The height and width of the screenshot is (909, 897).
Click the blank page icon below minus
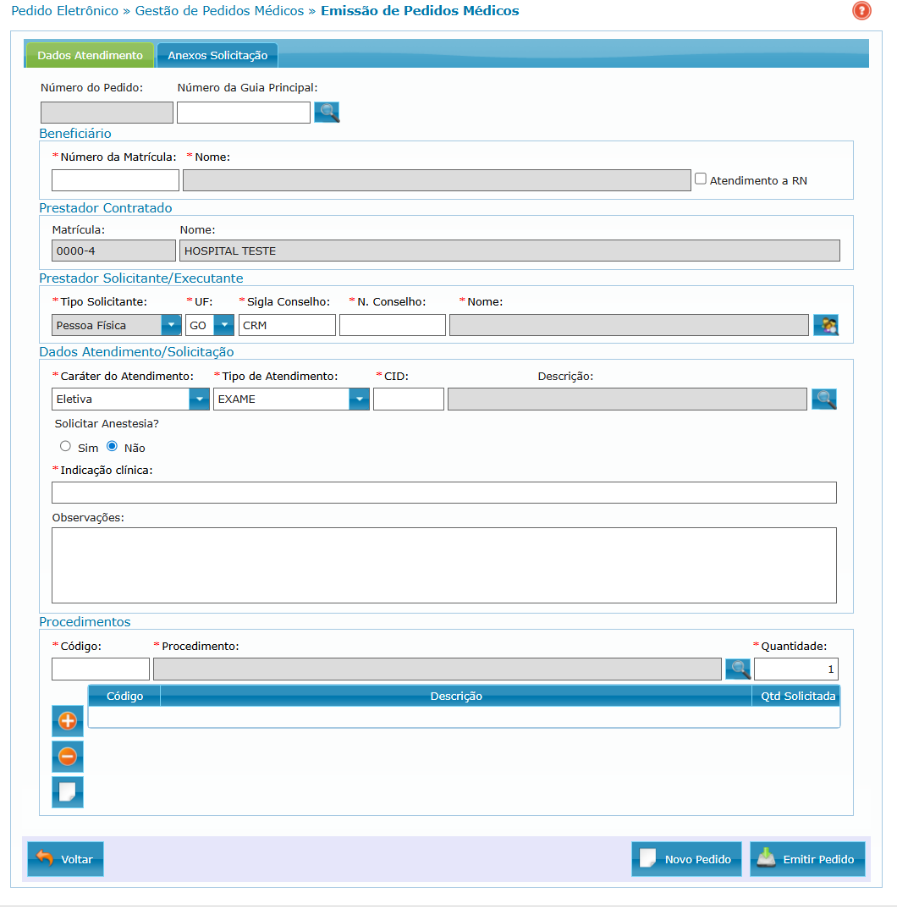click(x=68, y=792)
